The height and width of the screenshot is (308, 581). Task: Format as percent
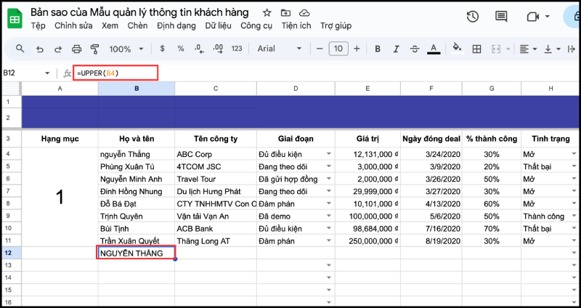point(180,49)
